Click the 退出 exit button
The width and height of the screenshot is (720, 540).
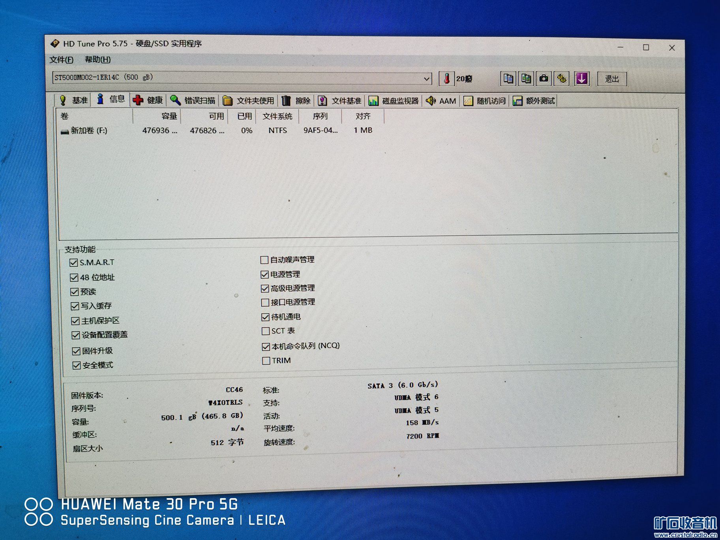click(611, 79)
